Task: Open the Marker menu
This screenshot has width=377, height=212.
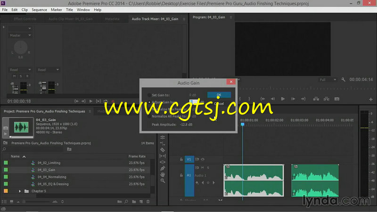Action: pyautogui.click(x=56, y=10)
